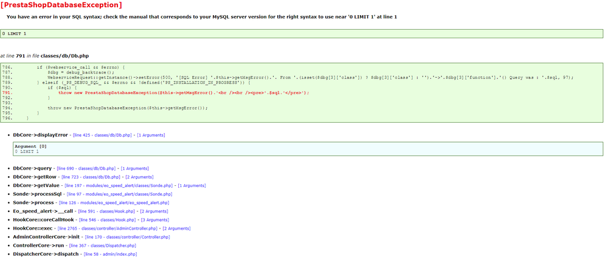
Task: Open line 367 Dispatcher.php link
Action: pyautogui.click(x=102, y=245)
